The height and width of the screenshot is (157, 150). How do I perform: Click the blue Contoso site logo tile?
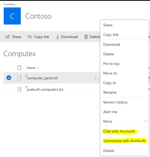coord(12,16)
